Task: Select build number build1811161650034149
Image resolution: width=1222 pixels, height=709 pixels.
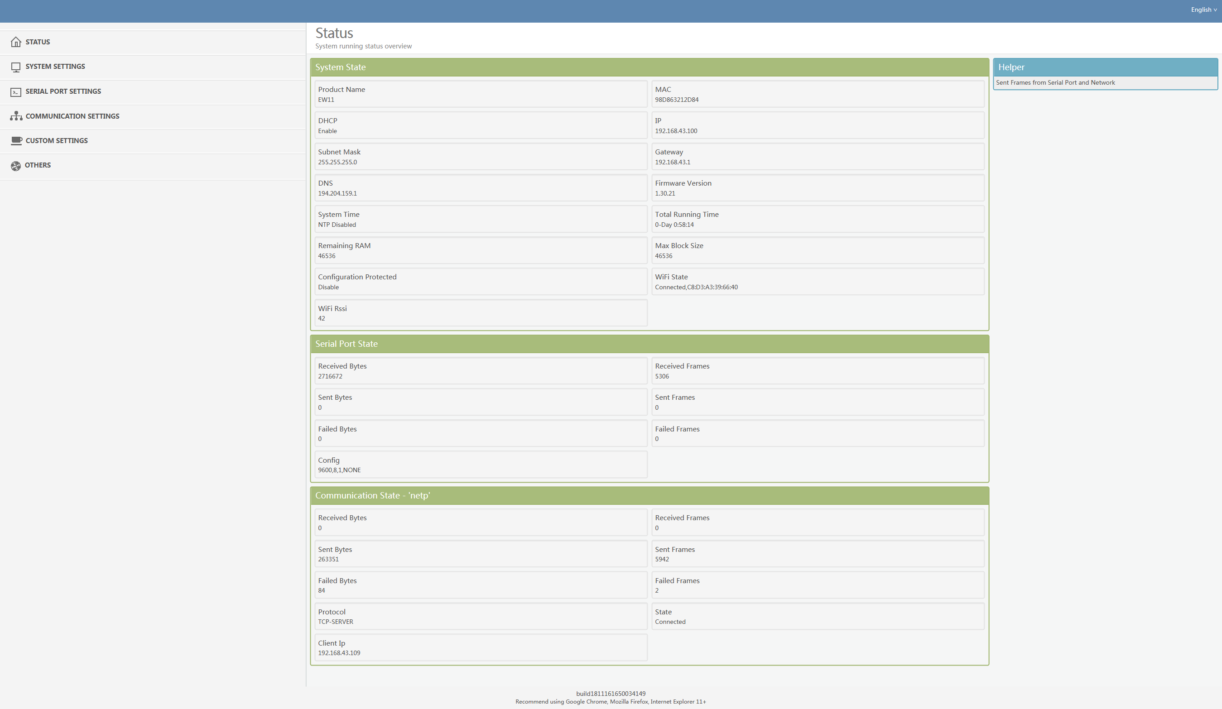Action: click(x=611, y=694)
